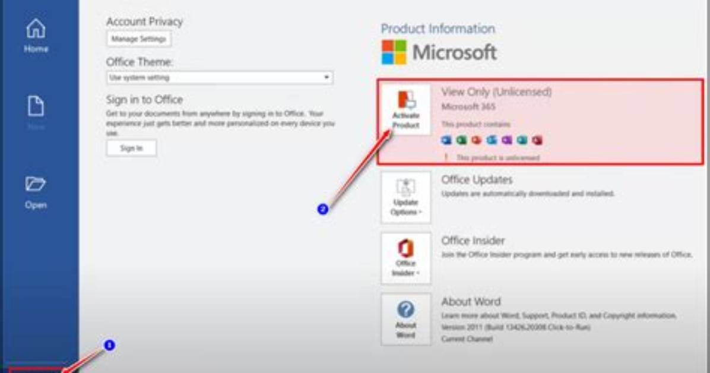
Task: Click the 'Current Channel' text
Action: 467,339
